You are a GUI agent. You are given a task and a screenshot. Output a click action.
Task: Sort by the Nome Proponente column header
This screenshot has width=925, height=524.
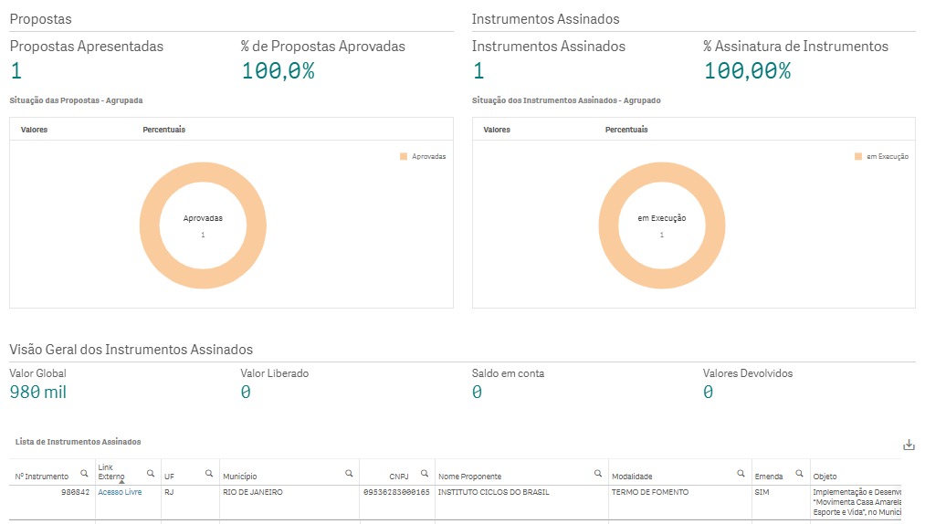point(469,477)
